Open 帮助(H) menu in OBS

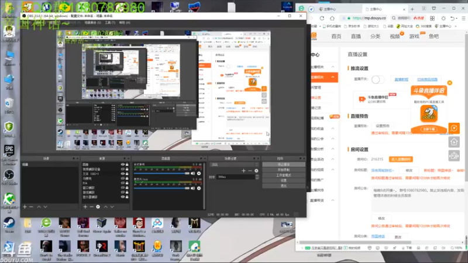(125, 23)
